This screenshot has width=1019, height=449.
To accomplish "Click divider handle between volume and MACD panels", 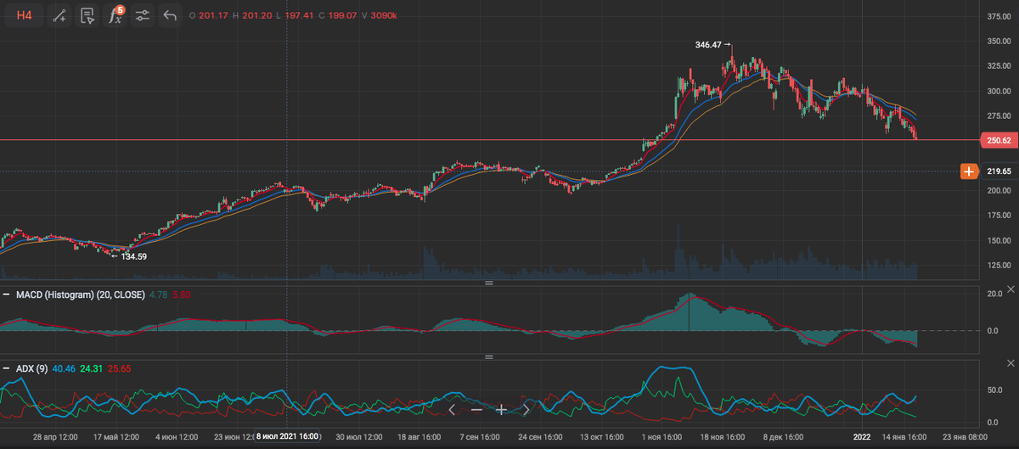I will 489,282.
